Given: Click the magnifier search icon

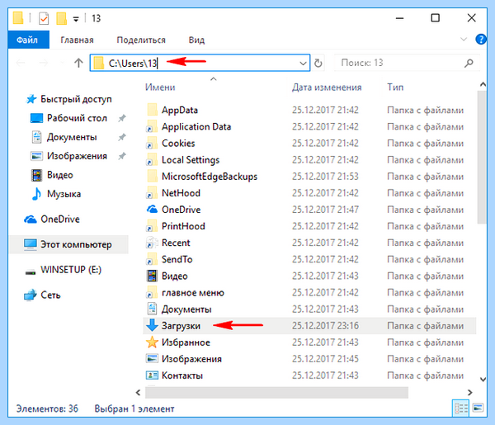Looking at the screenshot, I should [x=469, y=63].
